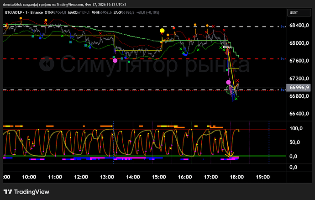Click the 19:00 time axis label
Screen dimensions: 315x200
[x=263, y=176]
